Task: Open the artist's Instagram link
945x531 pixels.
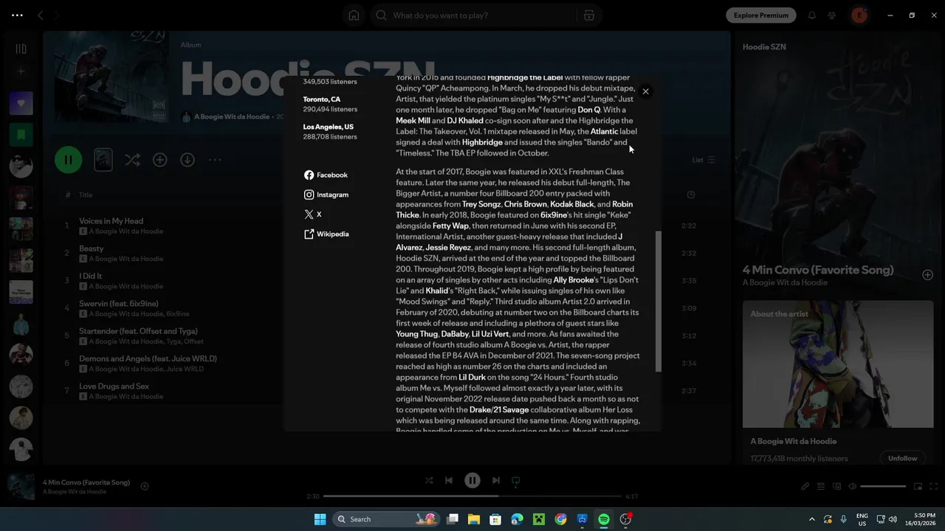Action: [326, 195]
